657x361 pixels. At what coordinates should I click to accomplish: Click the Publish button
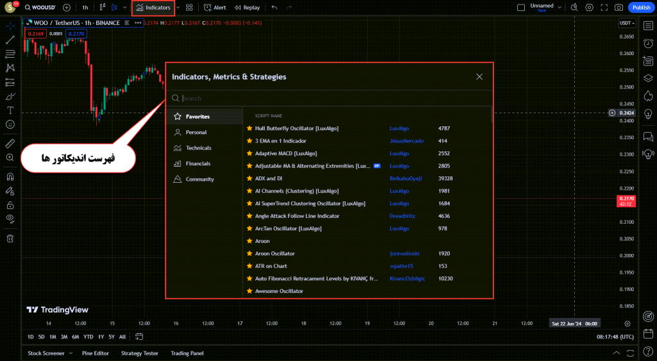[641, 8]
